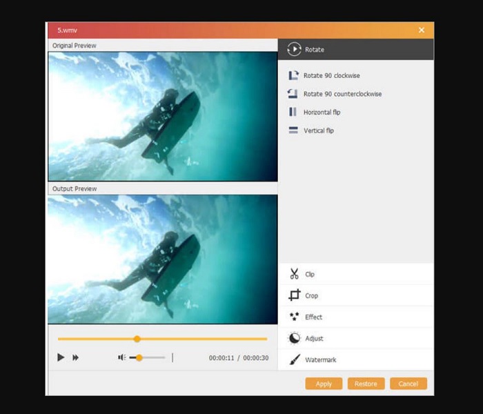
Task: Click the "Horizontal flip" text label
Action: tap(322, 112)
